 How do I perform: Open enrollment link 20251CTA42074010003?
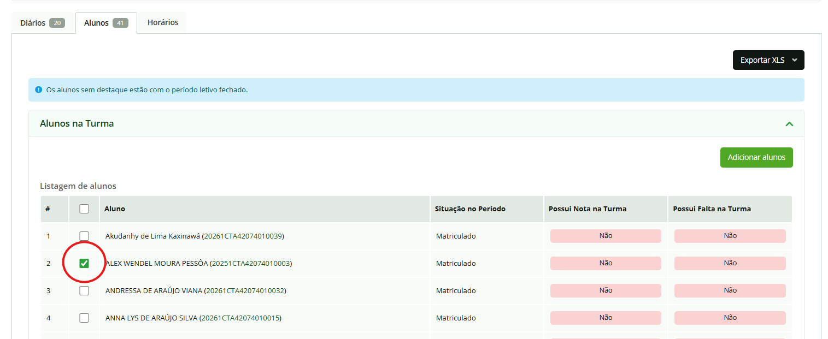251,263
